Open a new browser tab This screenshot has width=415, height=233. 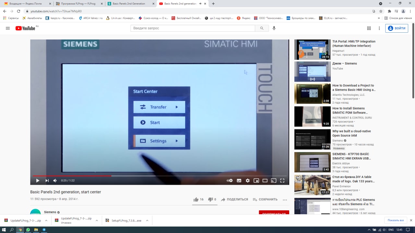(x=213, y=4)
